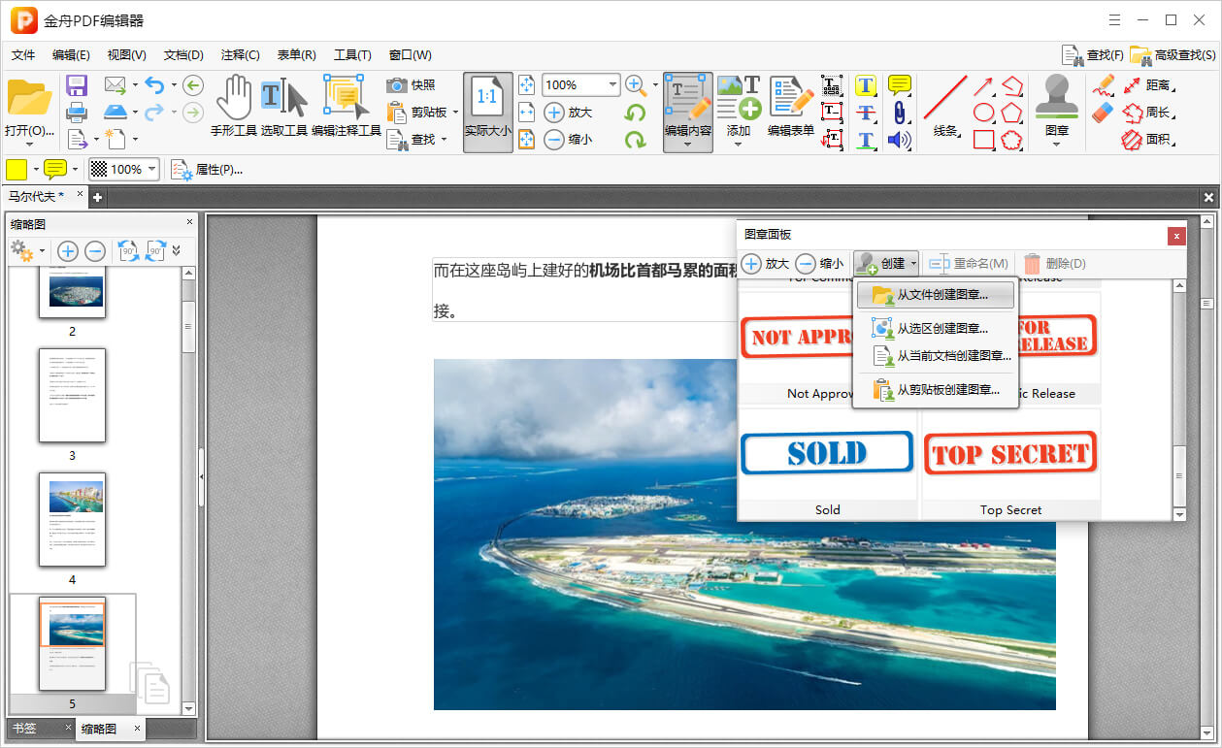Select page 4 thumbnail
Screen dimensions: 1222x748
click(x=72, y=519)
